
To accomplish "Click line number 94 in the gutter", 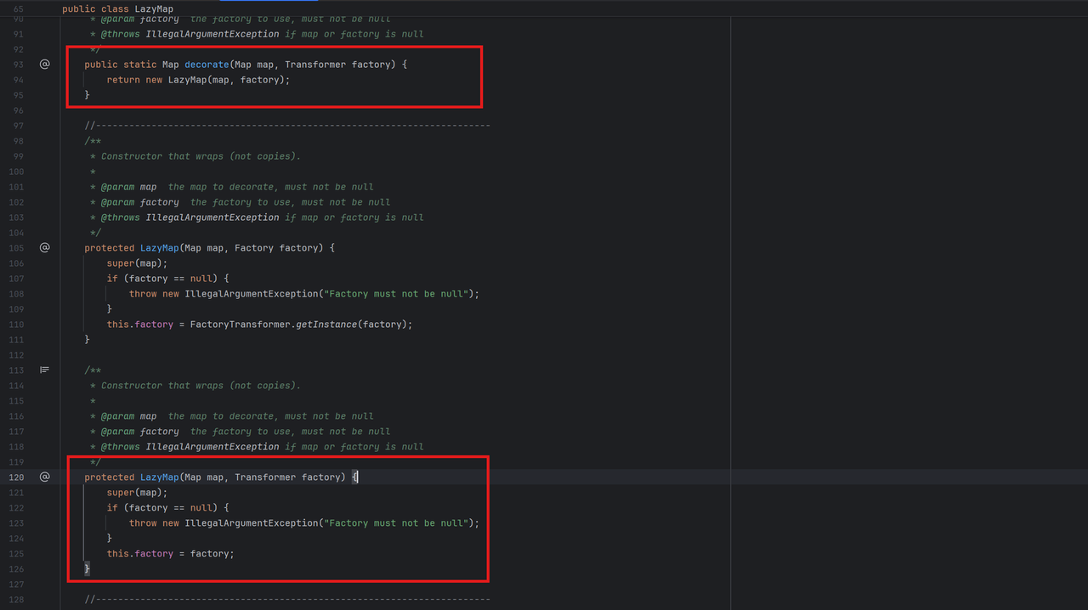I will (x=18, y=80).
